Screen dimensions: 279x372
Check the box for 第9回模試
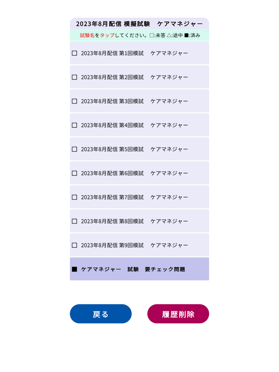(x=74, y=245)
